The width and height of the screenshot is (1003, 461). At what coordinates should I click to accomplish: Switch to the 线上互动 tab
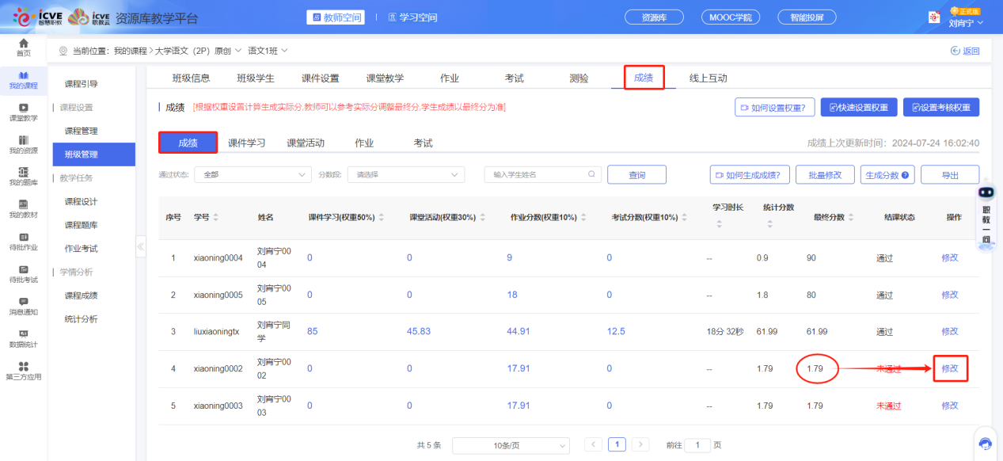pyautogui.click(x=708, y=78)
